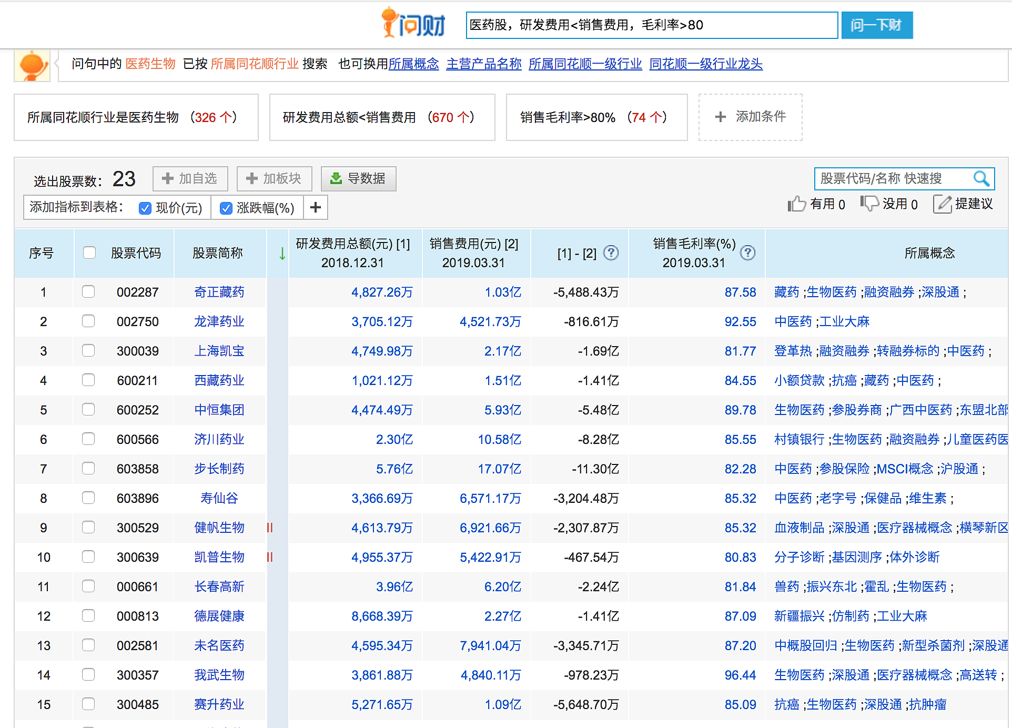Check the row checkbox for 002287 奇正藏药
Image resolution: width=1012 pixels, height=728 pixels.
(88, 292)
